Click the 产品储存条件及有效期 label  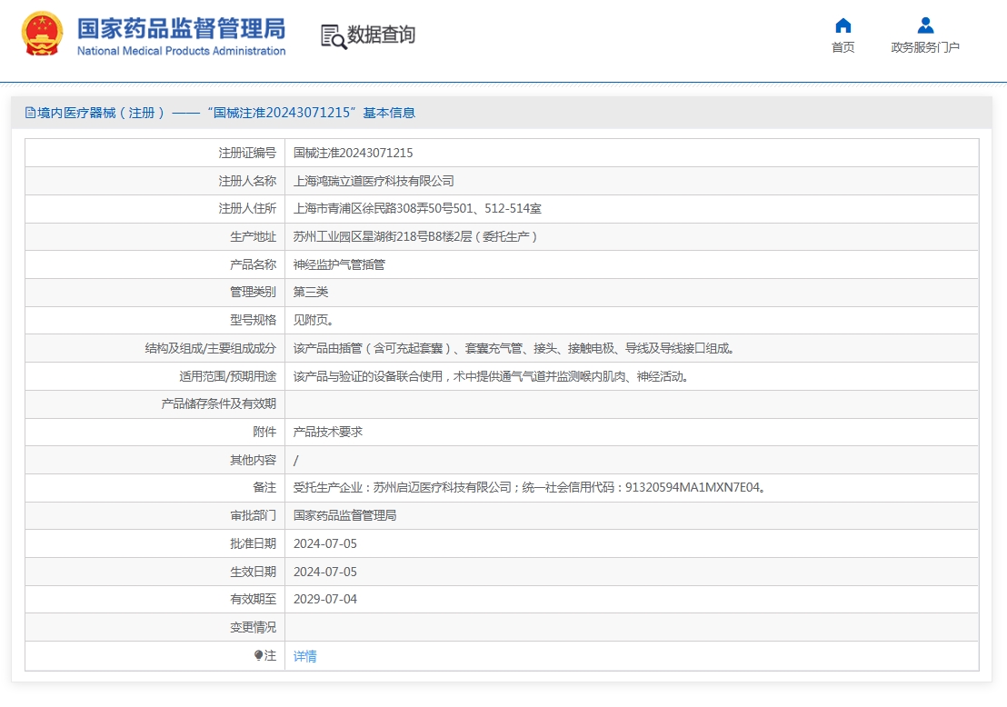pyautogui.click(x=219, y=403)
